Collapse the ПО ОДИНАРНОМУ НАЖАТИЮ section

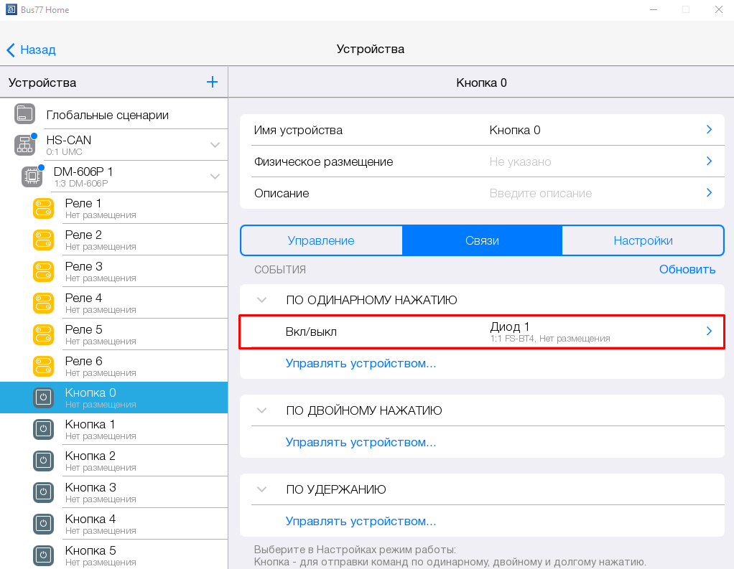tap(262, 300)
